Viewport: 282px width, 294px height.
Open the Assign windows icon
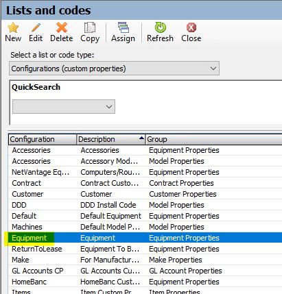(124, 27)
